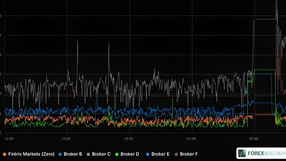This screenshot has width=286, height=161.
Task: Click the brown Broker F legend dot
Action: [x=176, y=154]
